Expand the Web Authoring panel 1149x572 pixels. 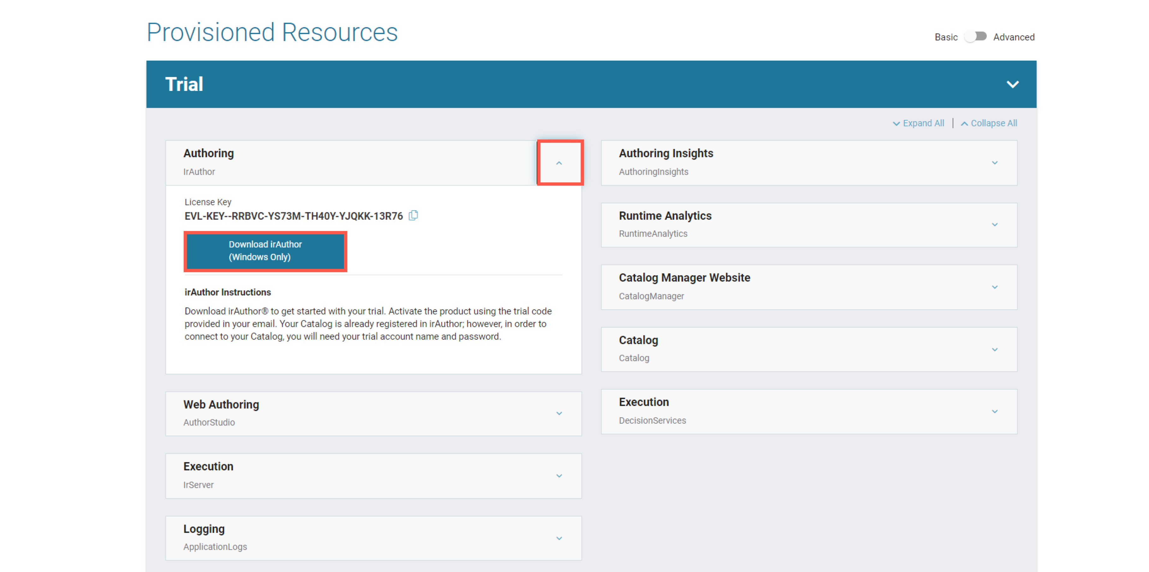pos(559,414)
